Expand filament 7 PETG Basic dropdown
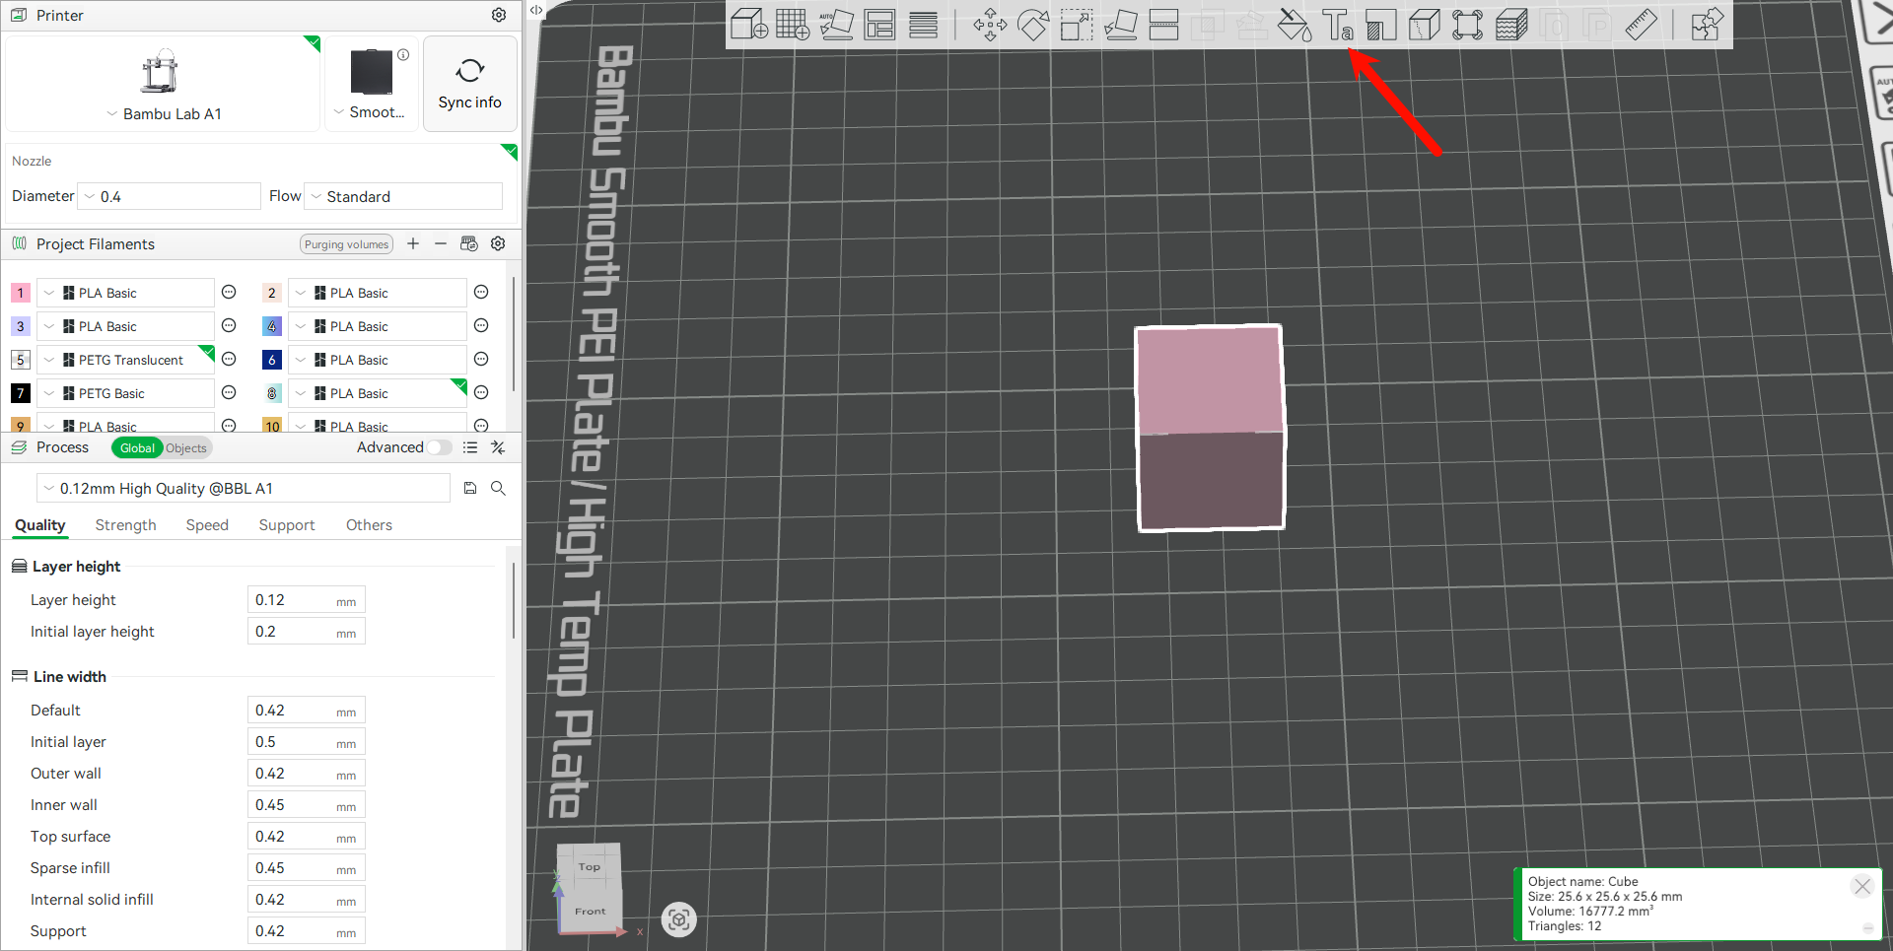The width and height of the screenshot is (1893, 951). point(125,393)
